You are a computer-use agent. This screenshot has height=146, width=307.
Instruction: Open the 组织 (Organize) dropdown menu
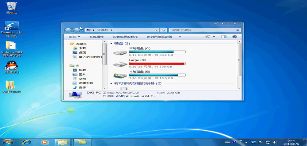pos(74,37)
